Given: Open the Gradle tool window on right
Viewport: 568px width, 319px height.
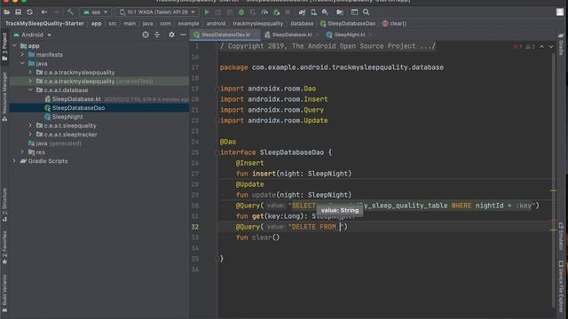Looking at the screenshot, I should [x=561, y=44].
